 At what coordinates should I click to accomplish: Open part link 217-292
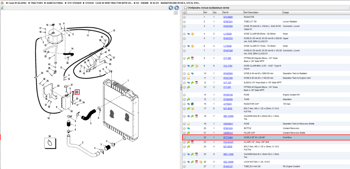227,58
